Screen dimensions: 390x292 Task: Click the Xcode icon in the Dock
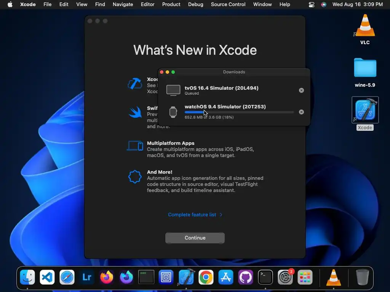pyautogui.click(x=186, y=276)
